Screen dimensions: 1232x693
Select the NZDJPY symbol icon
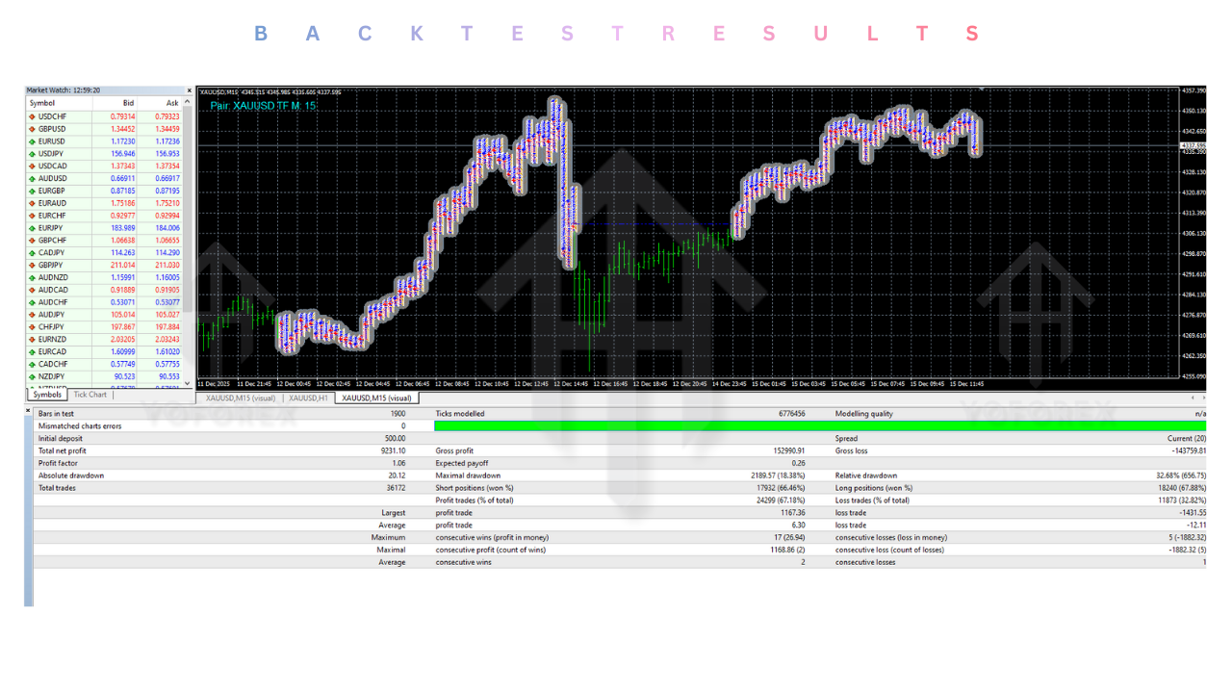tap(30, 376)
